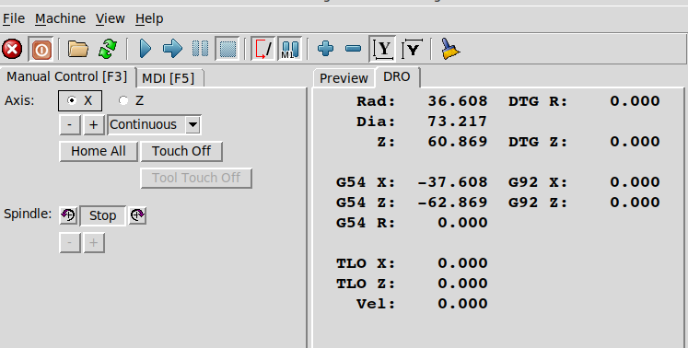Screen dimensions: 688x348
Task: Click the G54 Z value -62.869
Action: tap(453, 203)
